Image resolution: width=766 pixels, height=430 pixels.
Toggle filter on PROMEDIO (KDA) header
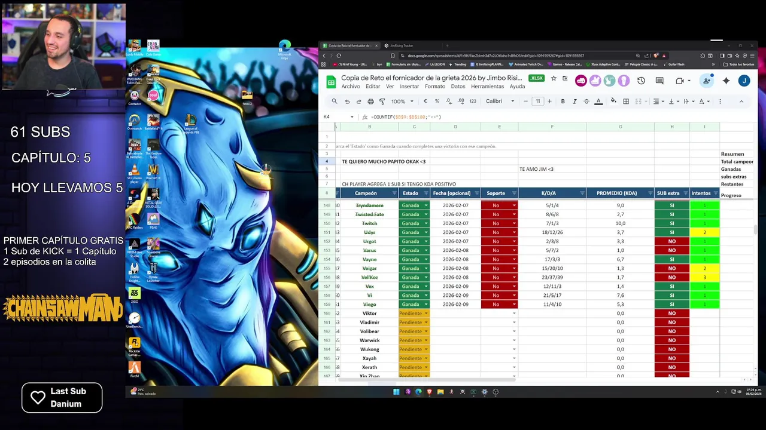(649, 193)
